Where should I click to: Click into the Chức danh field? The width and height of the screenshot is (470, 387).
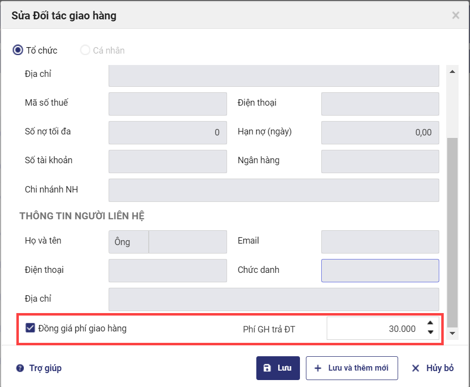[x=380, y=270]
